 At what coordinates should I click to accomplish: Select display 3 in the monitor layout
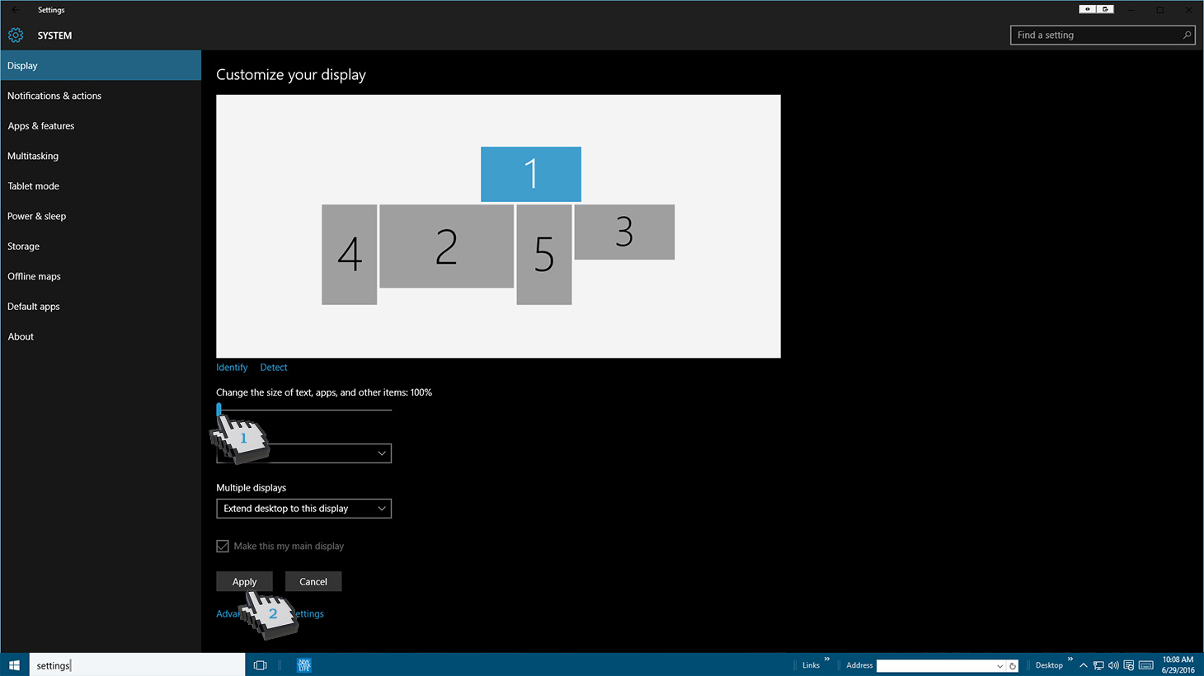click(624, 232)
